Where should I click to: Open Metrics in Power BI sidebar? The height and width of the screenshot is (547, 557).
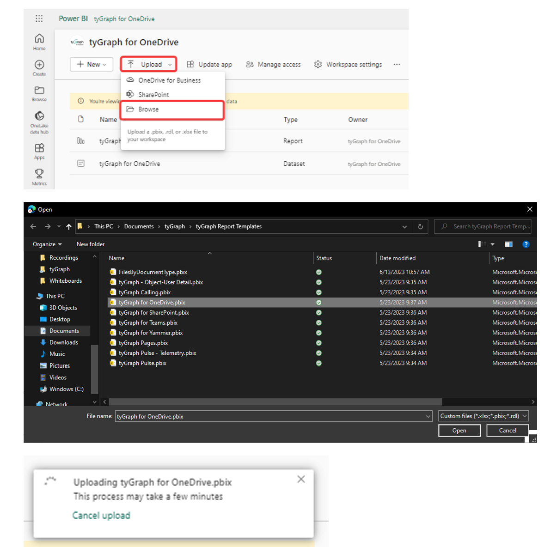point(39,177)
